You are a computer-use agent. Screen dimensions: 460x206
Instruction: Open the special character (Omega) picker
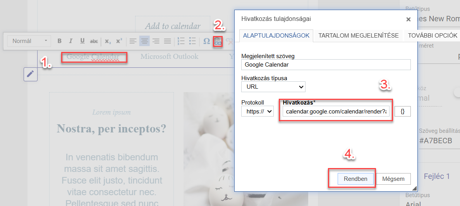tap(206, 41)
